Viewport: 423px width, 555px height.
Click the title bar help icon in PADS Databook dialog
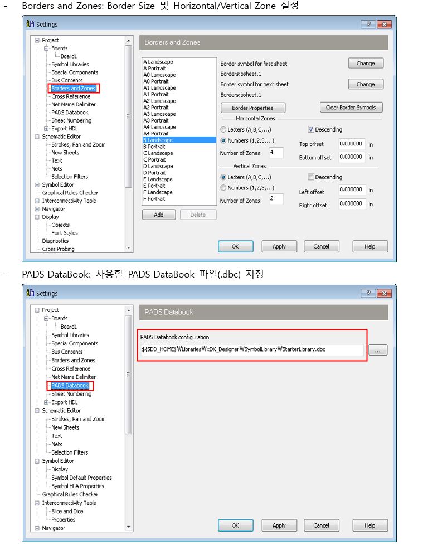[368, 293]
